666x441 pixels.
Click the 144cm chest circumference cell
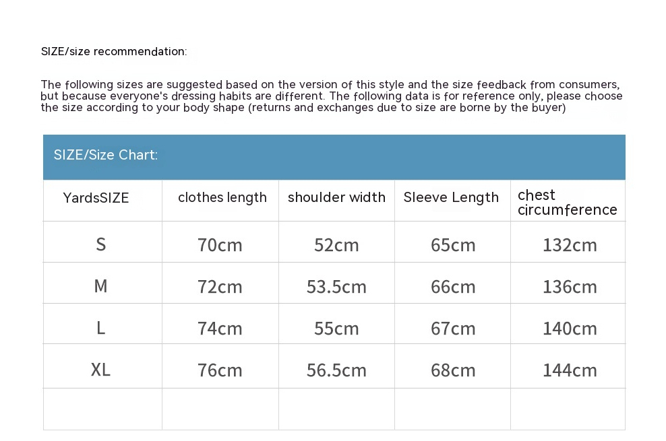coord(570,370)
